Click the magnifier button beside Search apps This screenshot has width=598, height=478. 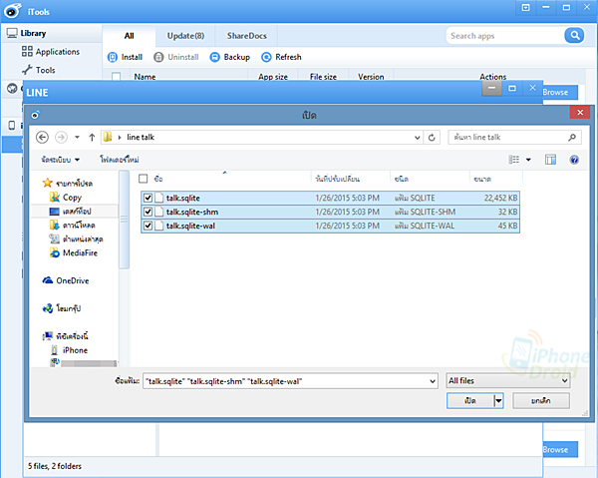click(x=574, y=36)
